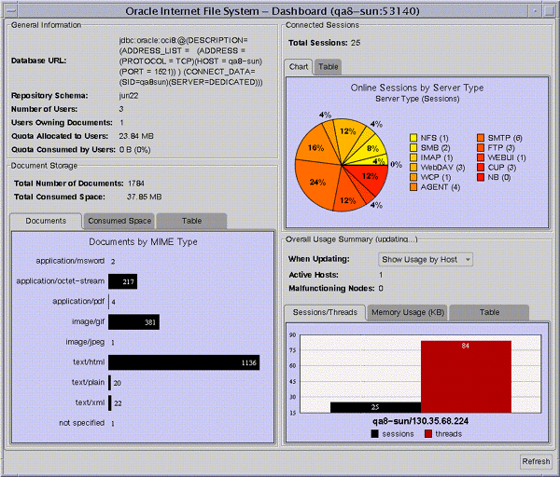Screen dimensions: 560x477
Task: Select the Memory Usage (KB) tab
Action: tap(408, 313)
